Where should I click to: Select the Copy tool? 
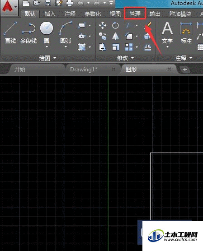click(103, 36)
